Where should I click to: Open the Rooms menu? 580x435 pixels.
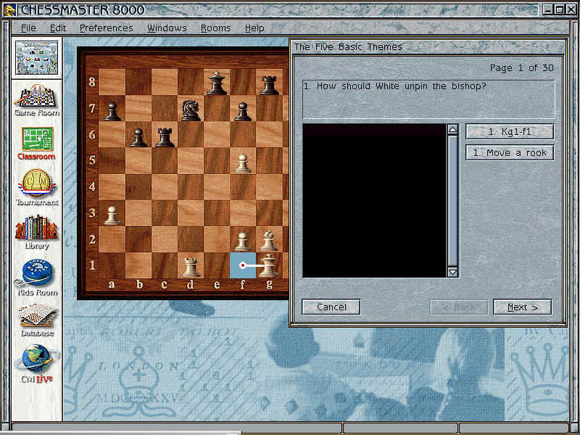(215, 28)
